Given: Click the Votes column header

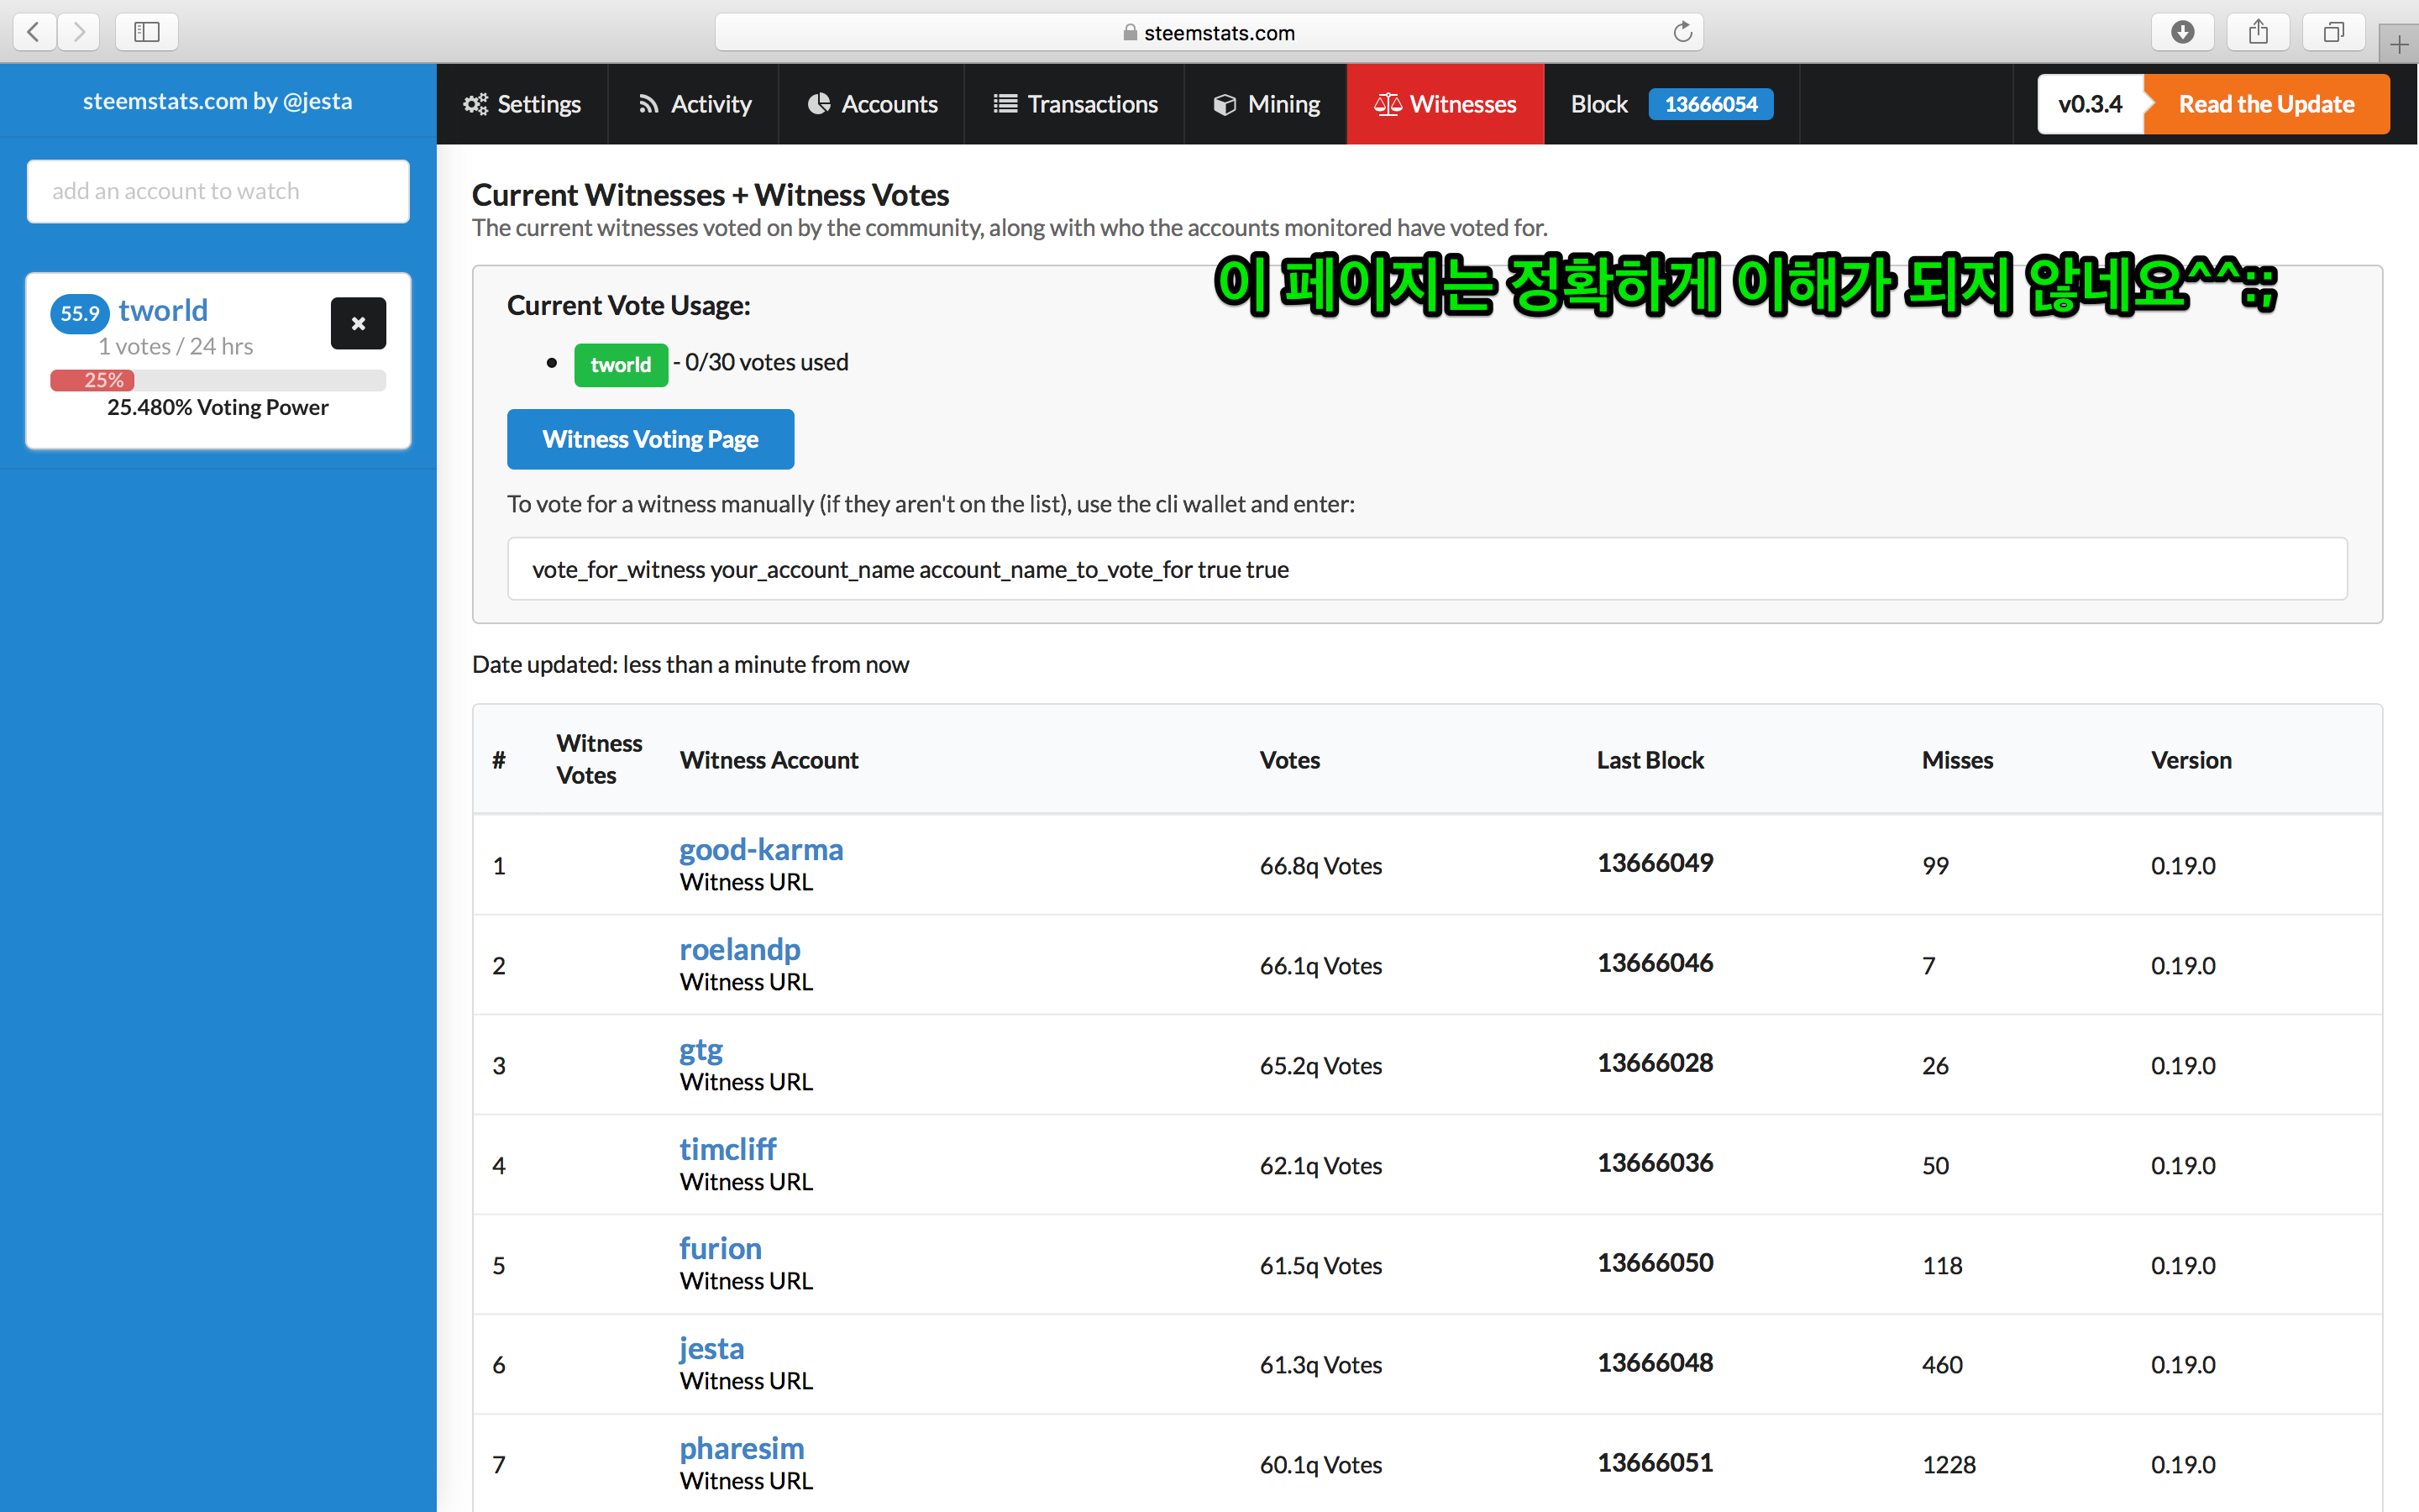Looking at the screenshot, I should [x=1289, y=760].
